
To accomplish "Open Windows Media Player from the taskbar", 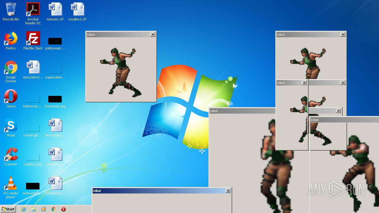I will point(44,209).
